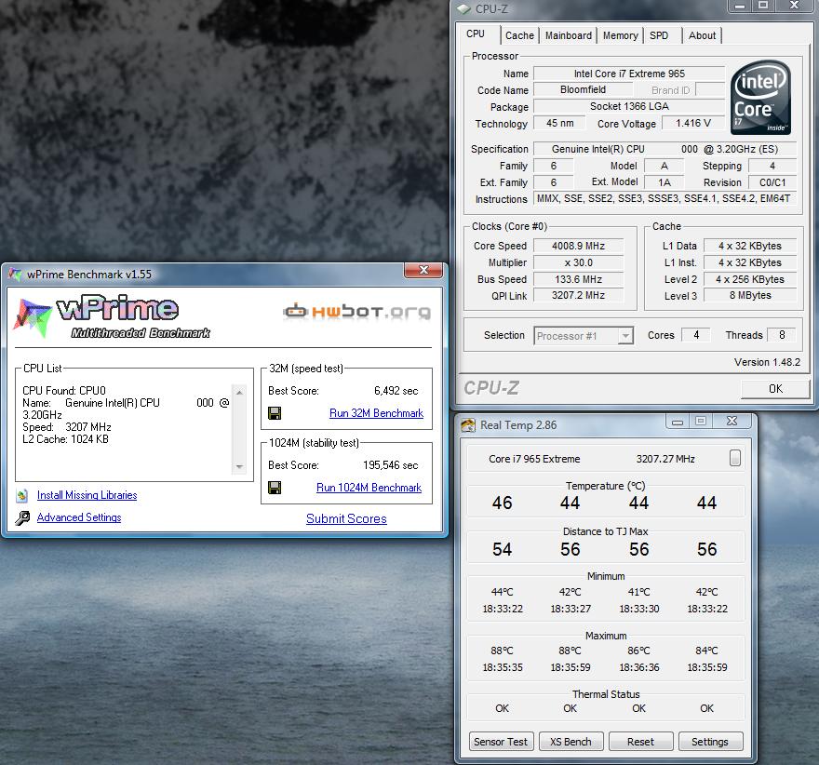This screenshot has width=819, height=765.
Task: Click the Instructions field listing MMX, SSE
Action: click(x=664, y=199)
